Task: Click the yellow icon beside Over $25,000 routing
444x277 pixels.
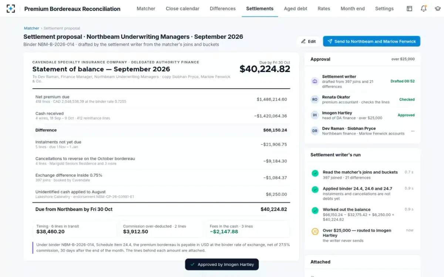Action: click(315, 232)
